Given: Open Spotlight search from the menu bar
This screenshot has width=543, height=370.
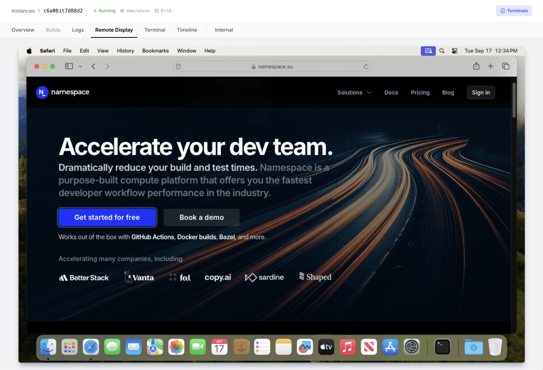Looking at the screenshot, I should (x=442, y=51).
